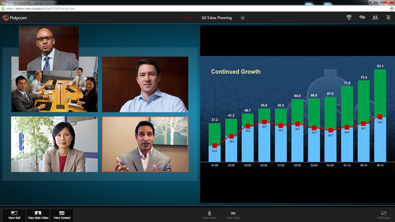Click the green padlock in address bar

tap(3, 8)
